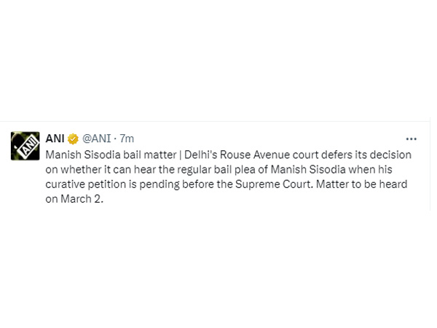Open the three-dot more options menu
The image size is (437, 328).
click(x=411, y=139)
